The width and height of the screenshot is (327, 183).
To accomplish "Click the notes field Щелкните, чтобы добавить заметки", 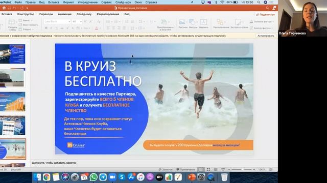I will [54, 163].
